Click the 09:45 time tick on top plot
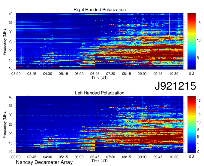 [158, 74]
